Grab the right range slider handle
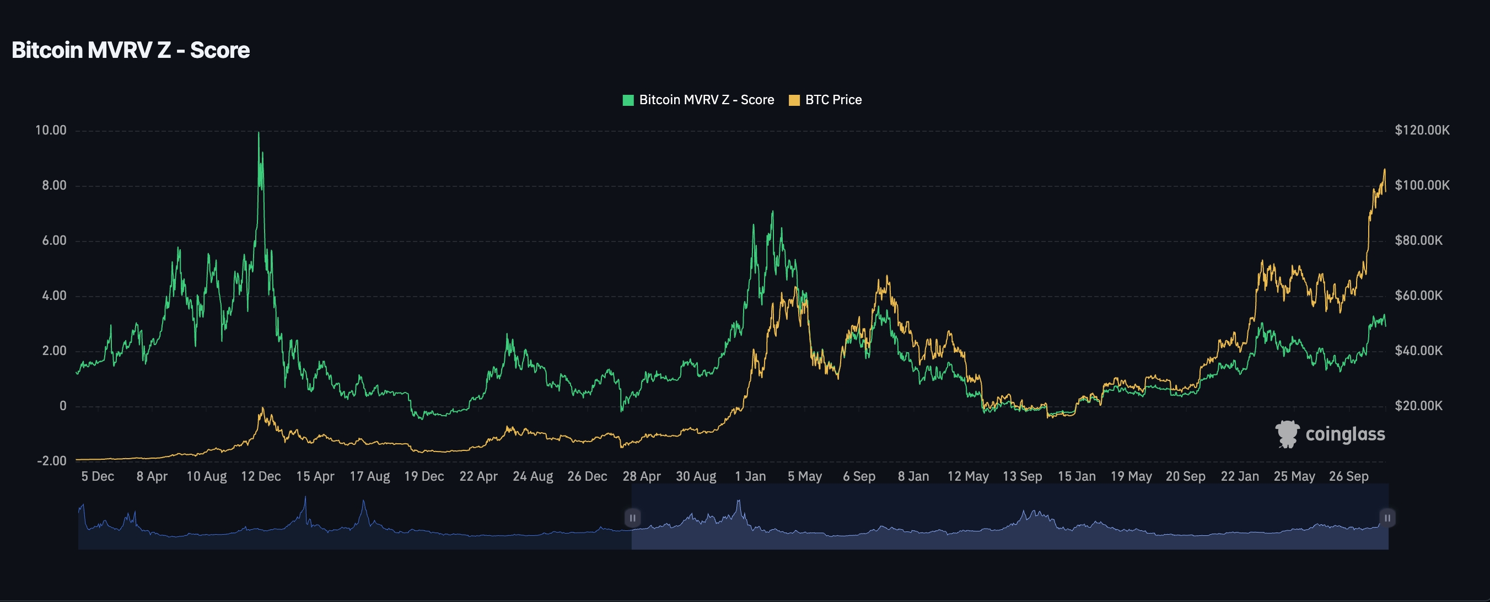Screen dimensions: 1490x602 click(1387, 518)
